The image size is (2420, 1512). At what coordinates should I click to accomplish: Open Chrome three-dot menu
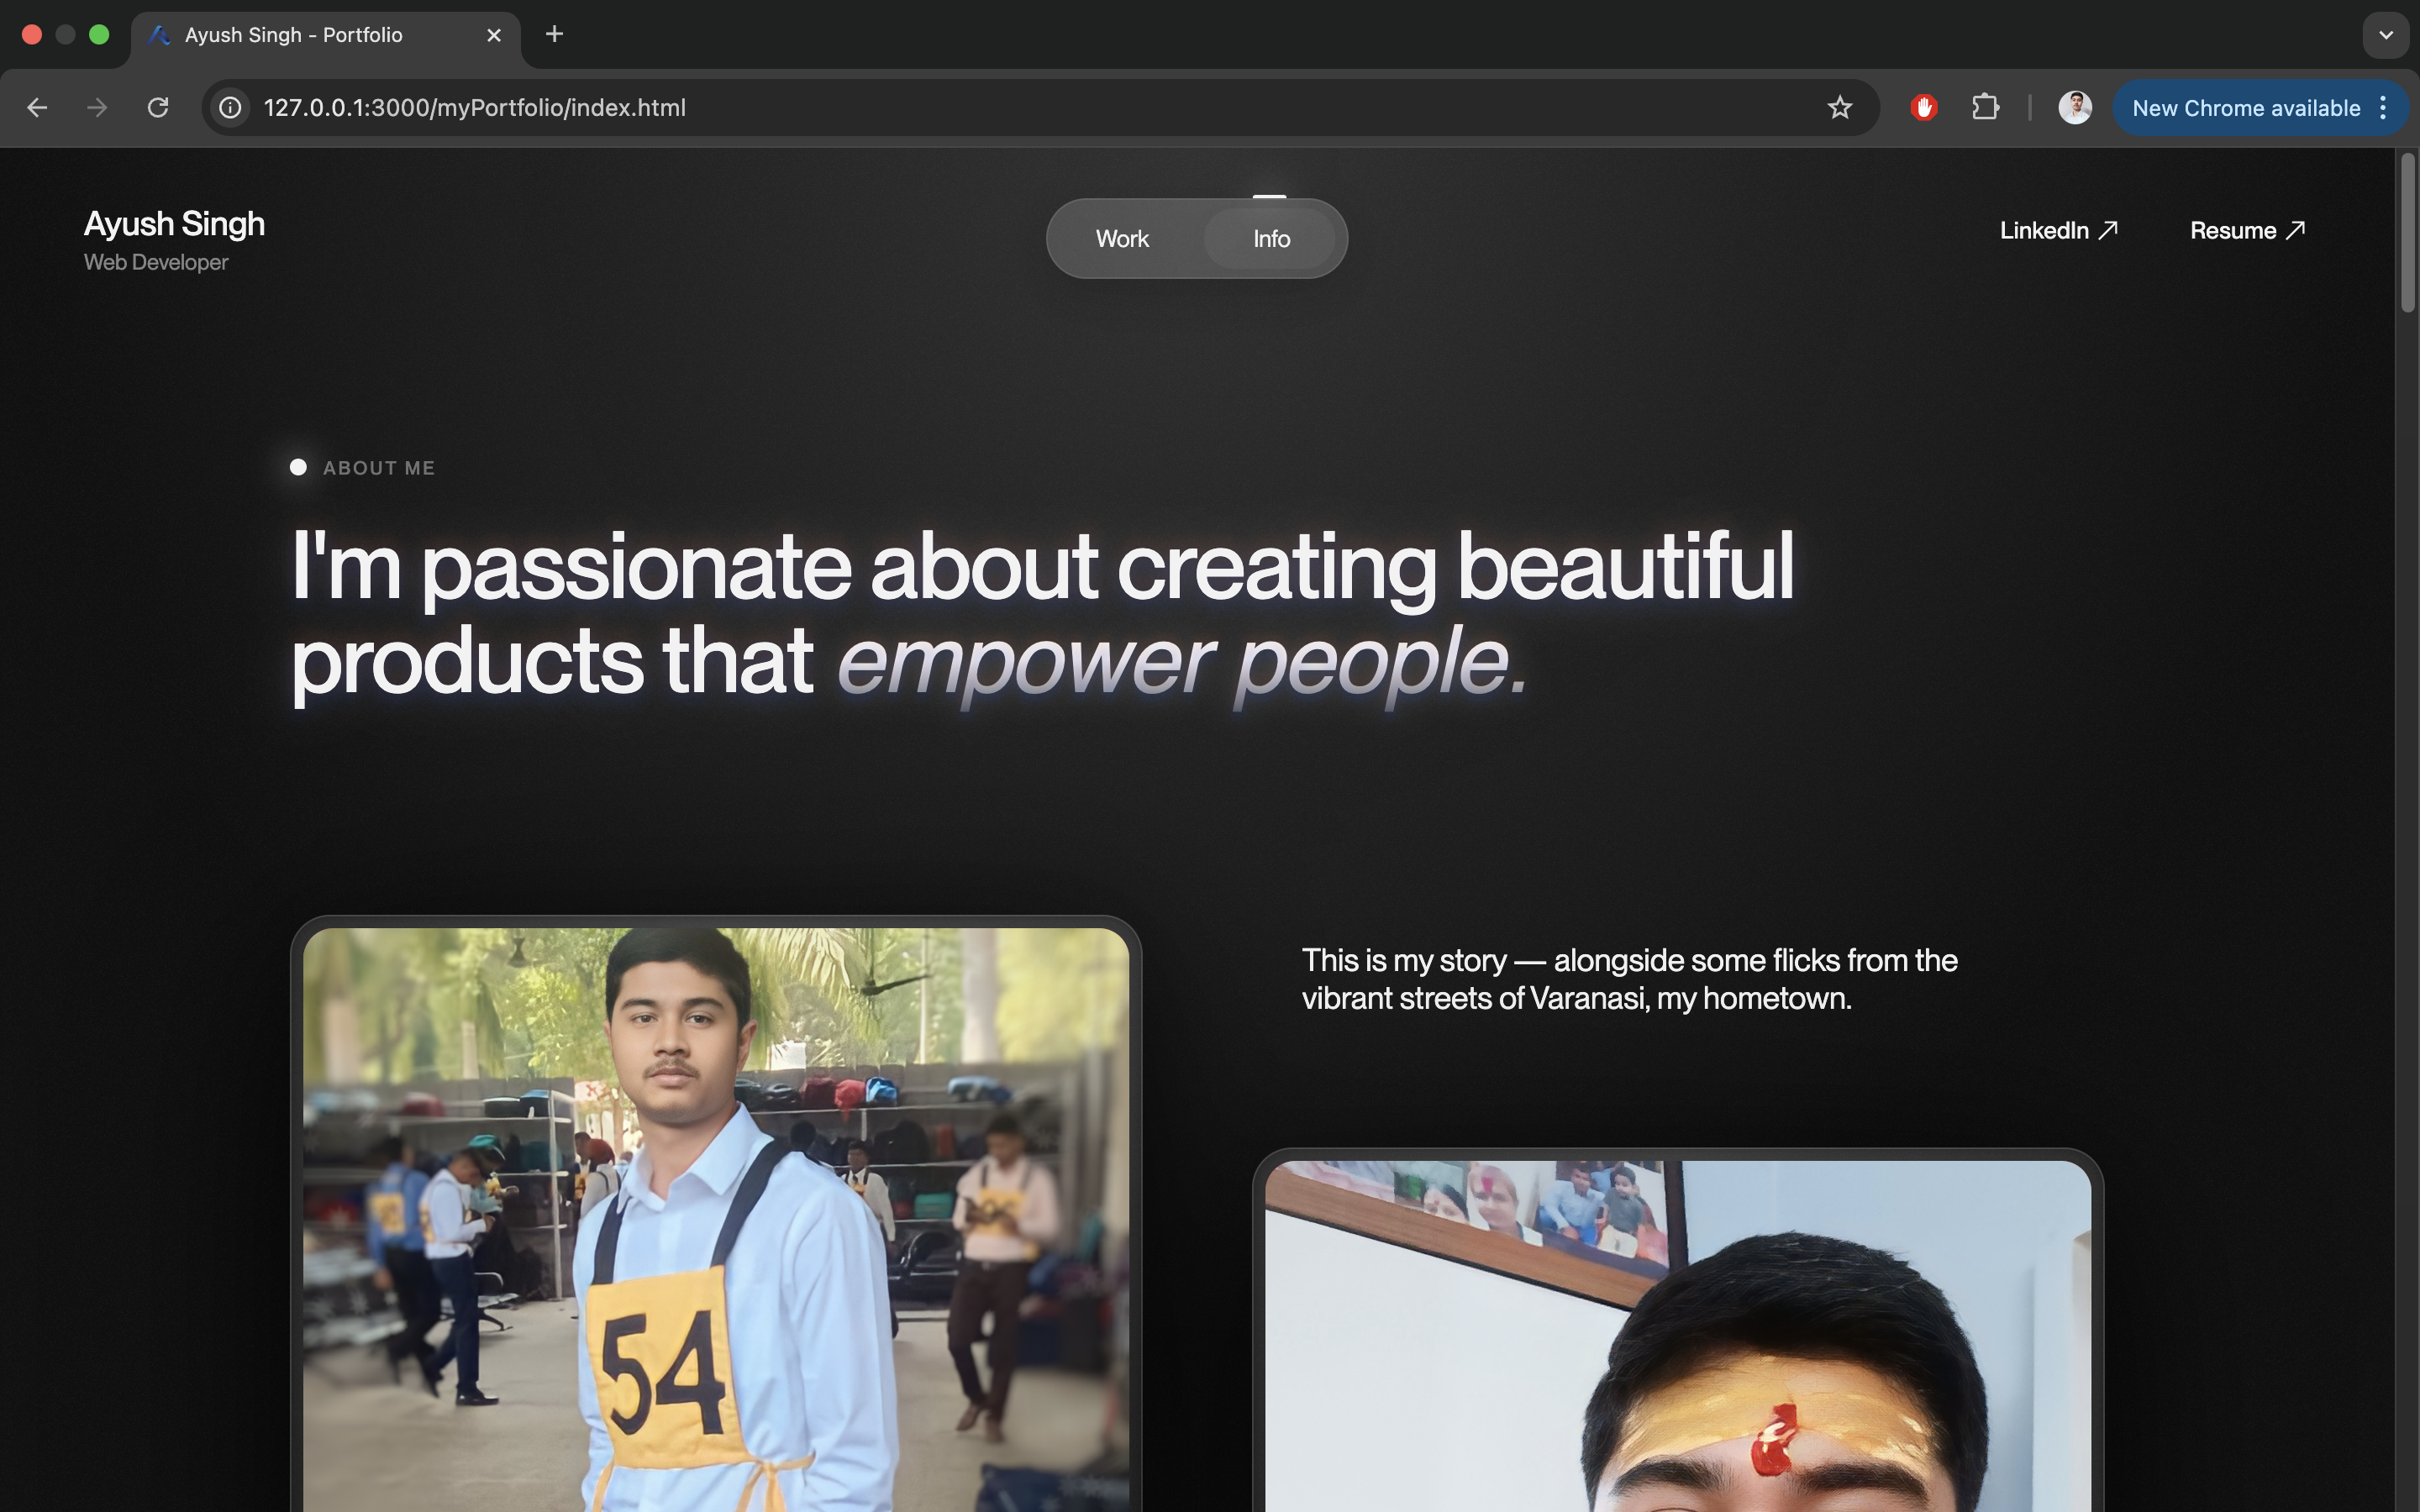(2384, 108)
